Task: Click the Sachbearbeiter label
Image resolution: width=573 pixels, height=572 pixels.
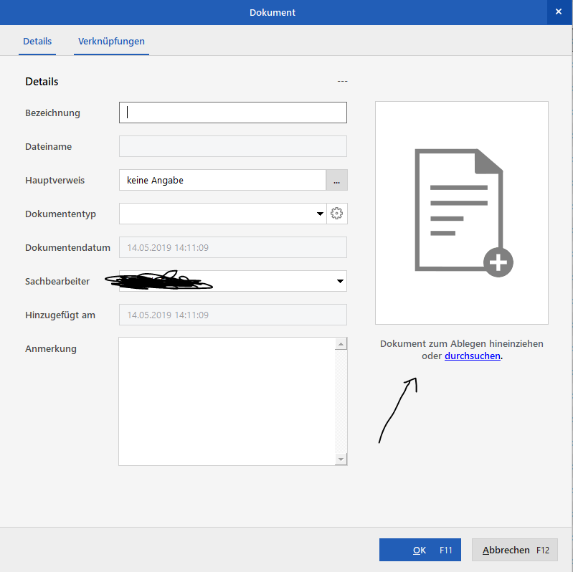Action: [x=57, y=281]
